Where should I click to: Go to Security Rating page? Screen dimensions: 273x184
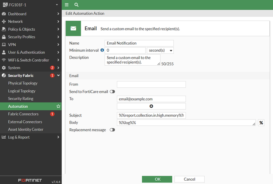click(21, 99)
